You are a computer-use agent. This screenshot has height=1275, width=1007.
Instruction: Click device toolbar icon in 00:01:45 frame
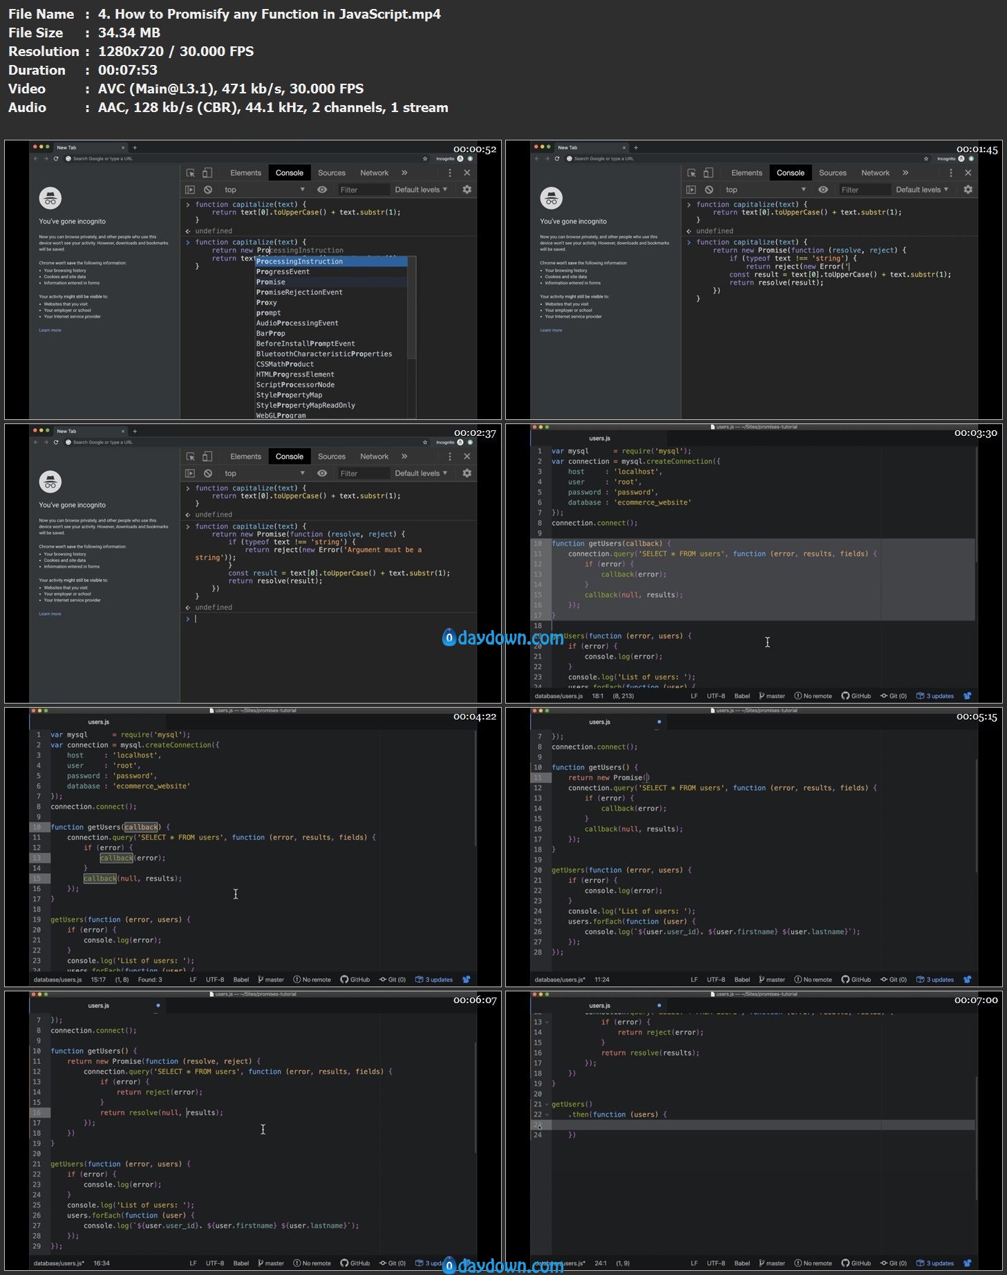[x=708, y=173]
